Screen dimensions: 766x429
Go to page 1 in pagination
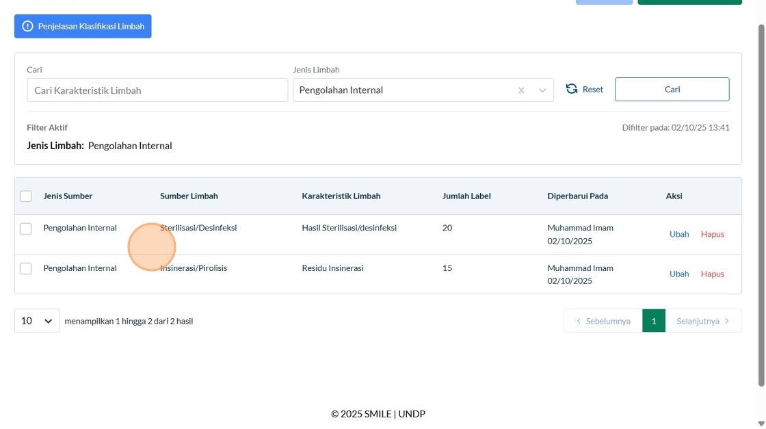(653, 321)
